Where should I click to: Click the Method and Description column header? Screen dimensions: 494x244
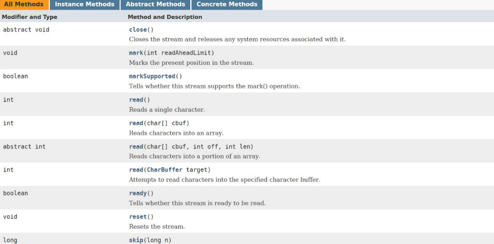165,17
